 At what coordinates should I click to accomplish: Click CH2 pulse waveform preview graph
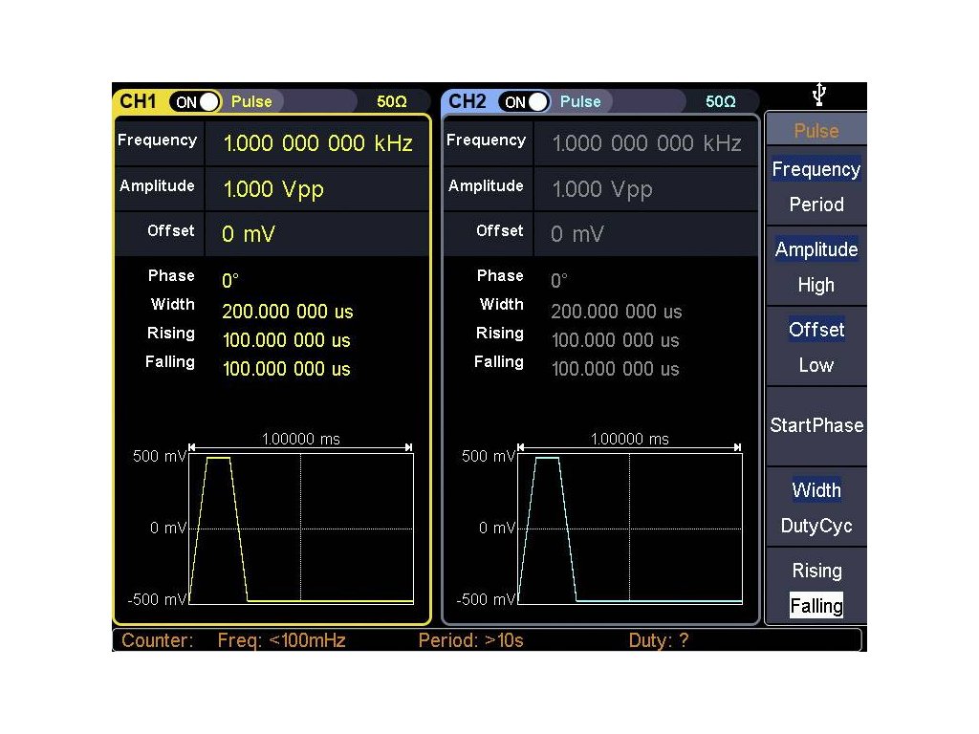pyautogui.click(x=630, y=528)
